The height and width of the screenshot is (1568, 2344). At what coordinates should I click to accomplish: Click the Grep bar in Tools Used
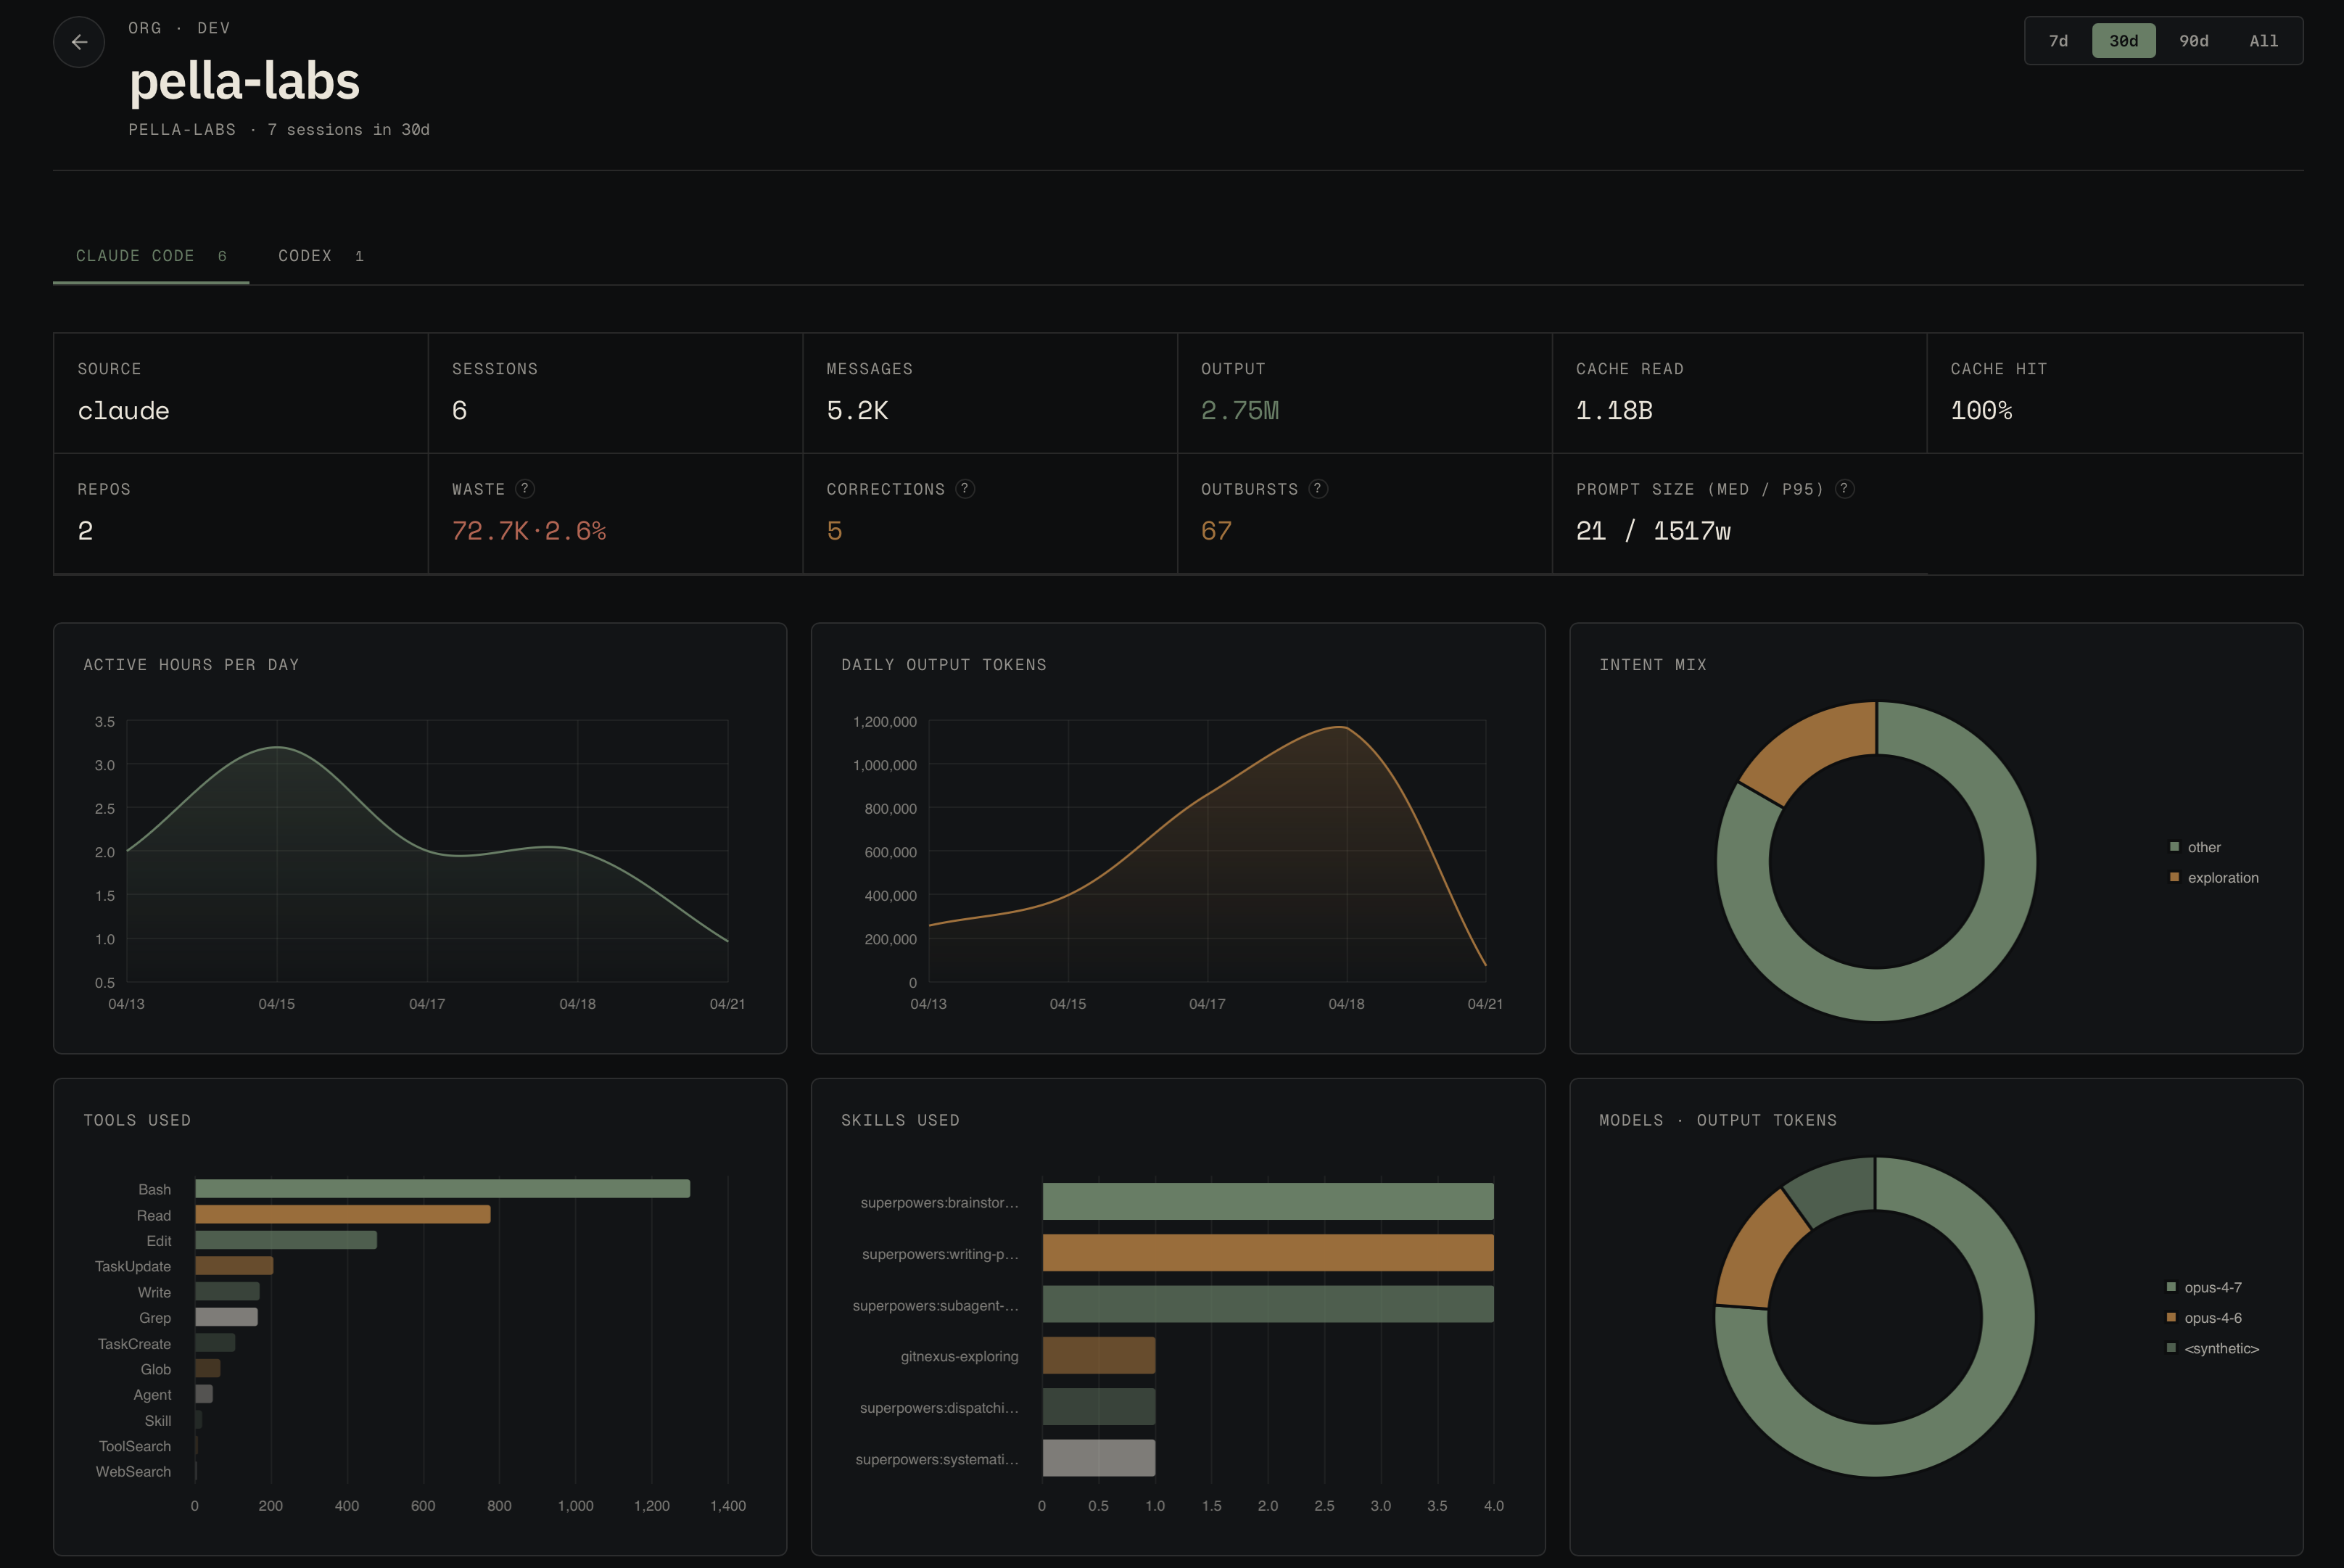[226, 1317]
